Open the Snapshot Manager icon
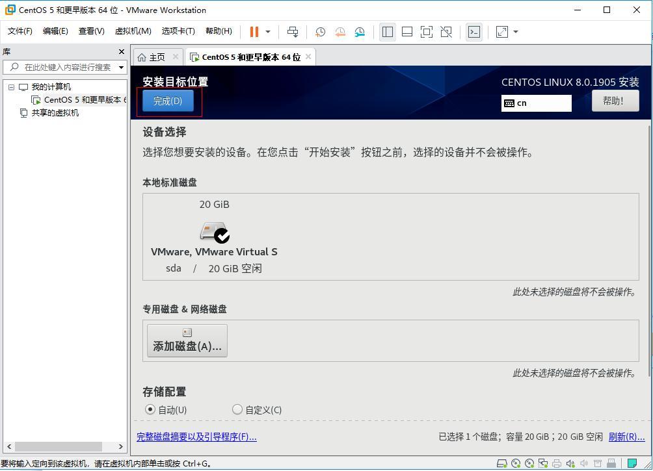The width and height of the screenshot is (653, 471). click(x=358, y=31)
